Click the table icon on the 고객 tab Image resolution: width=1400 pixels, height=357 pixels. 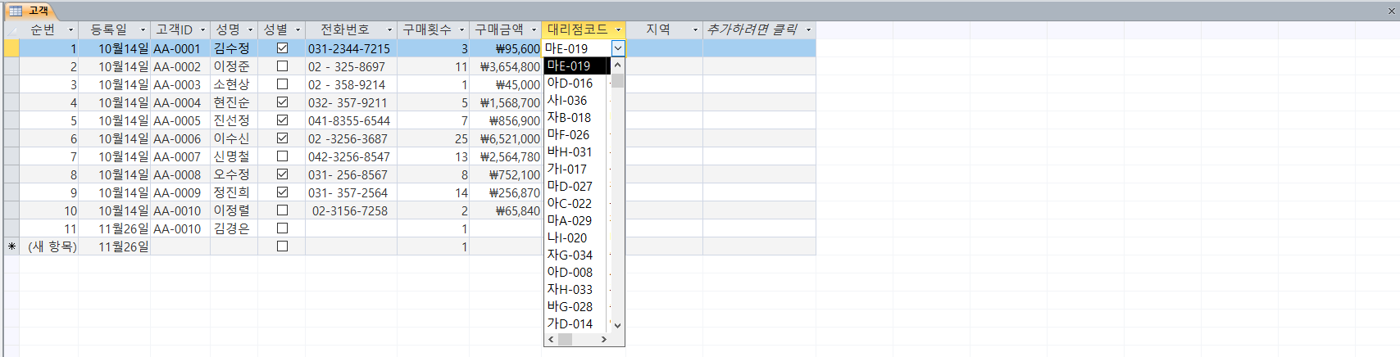pos(15,11)
